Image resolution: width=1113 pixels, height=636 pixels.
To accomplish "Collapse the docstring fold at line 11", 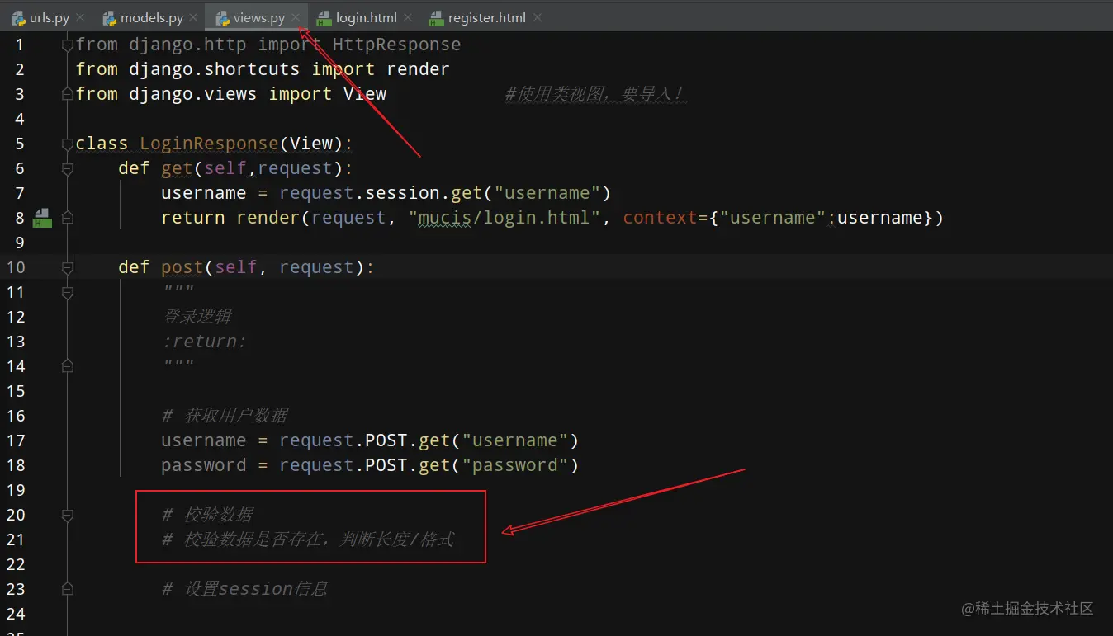I will click(x=68, y=292).
